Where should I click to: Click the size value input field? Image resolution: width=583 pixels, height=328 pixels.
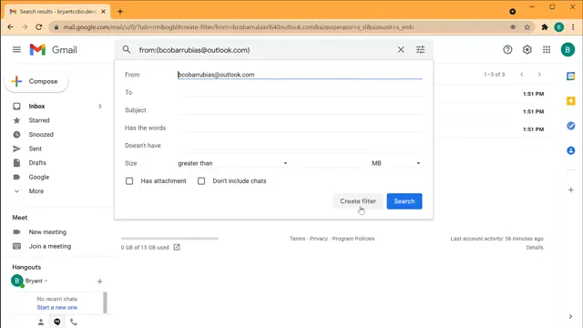coord(332,163)
